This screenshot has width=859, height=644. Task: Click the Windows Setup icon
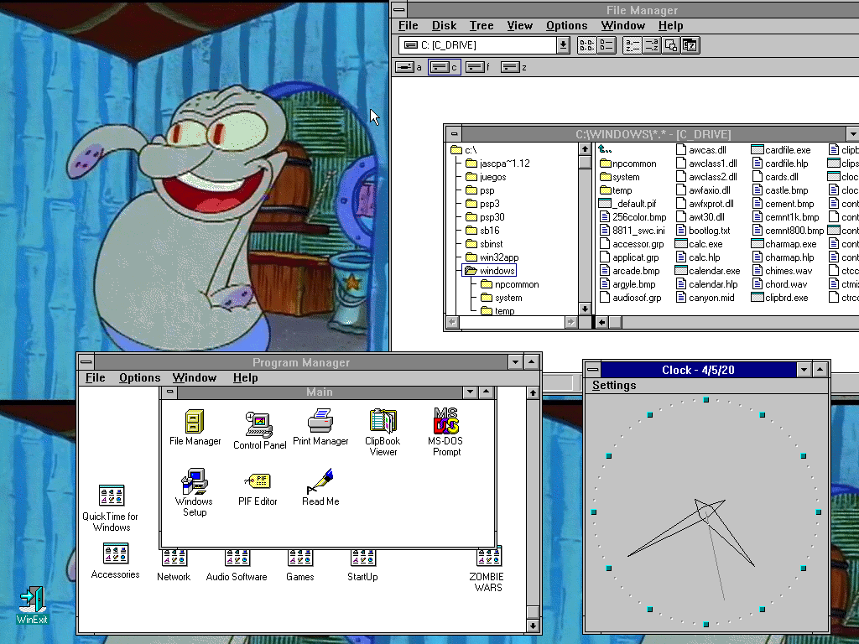tap(194, 481)
